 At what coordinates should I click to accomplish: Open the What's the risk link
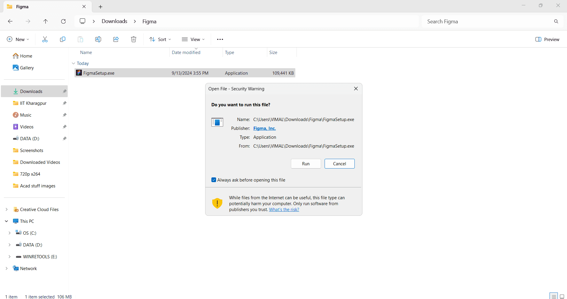pyautogui.click(x=284, y=209)
